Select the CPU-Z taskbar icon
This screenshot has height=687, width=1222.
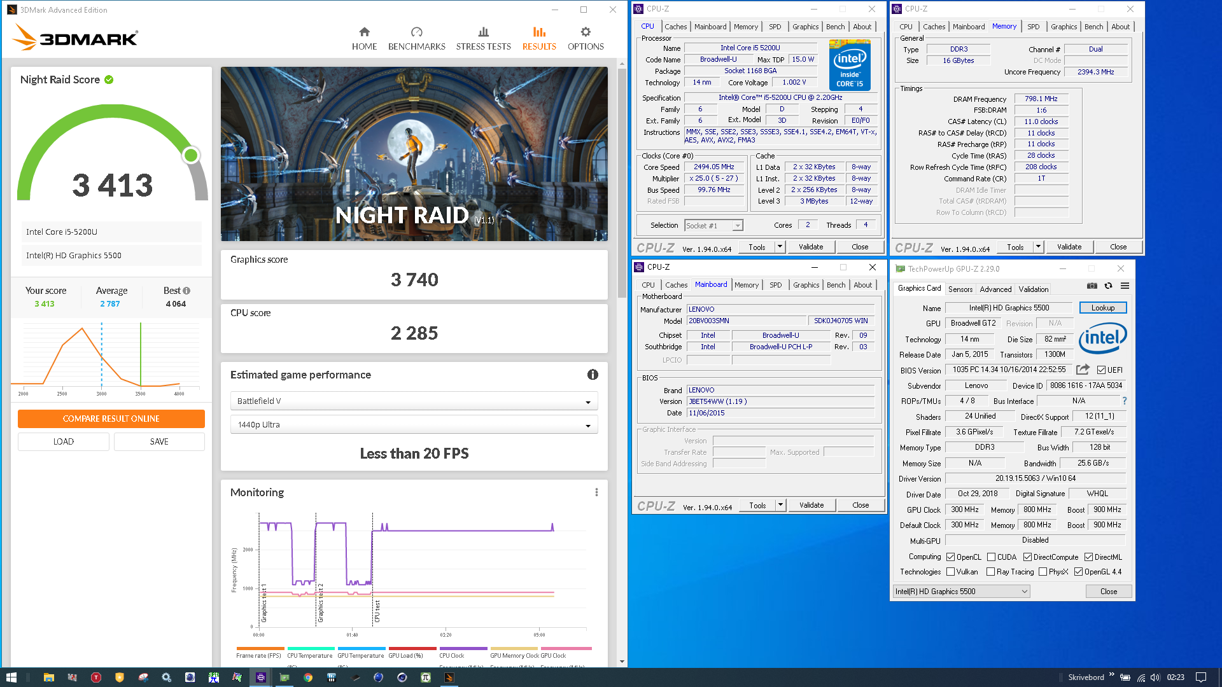point(261,677)
